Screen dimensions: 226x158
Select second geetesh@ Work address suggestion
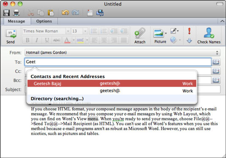(x=112, y=91)
